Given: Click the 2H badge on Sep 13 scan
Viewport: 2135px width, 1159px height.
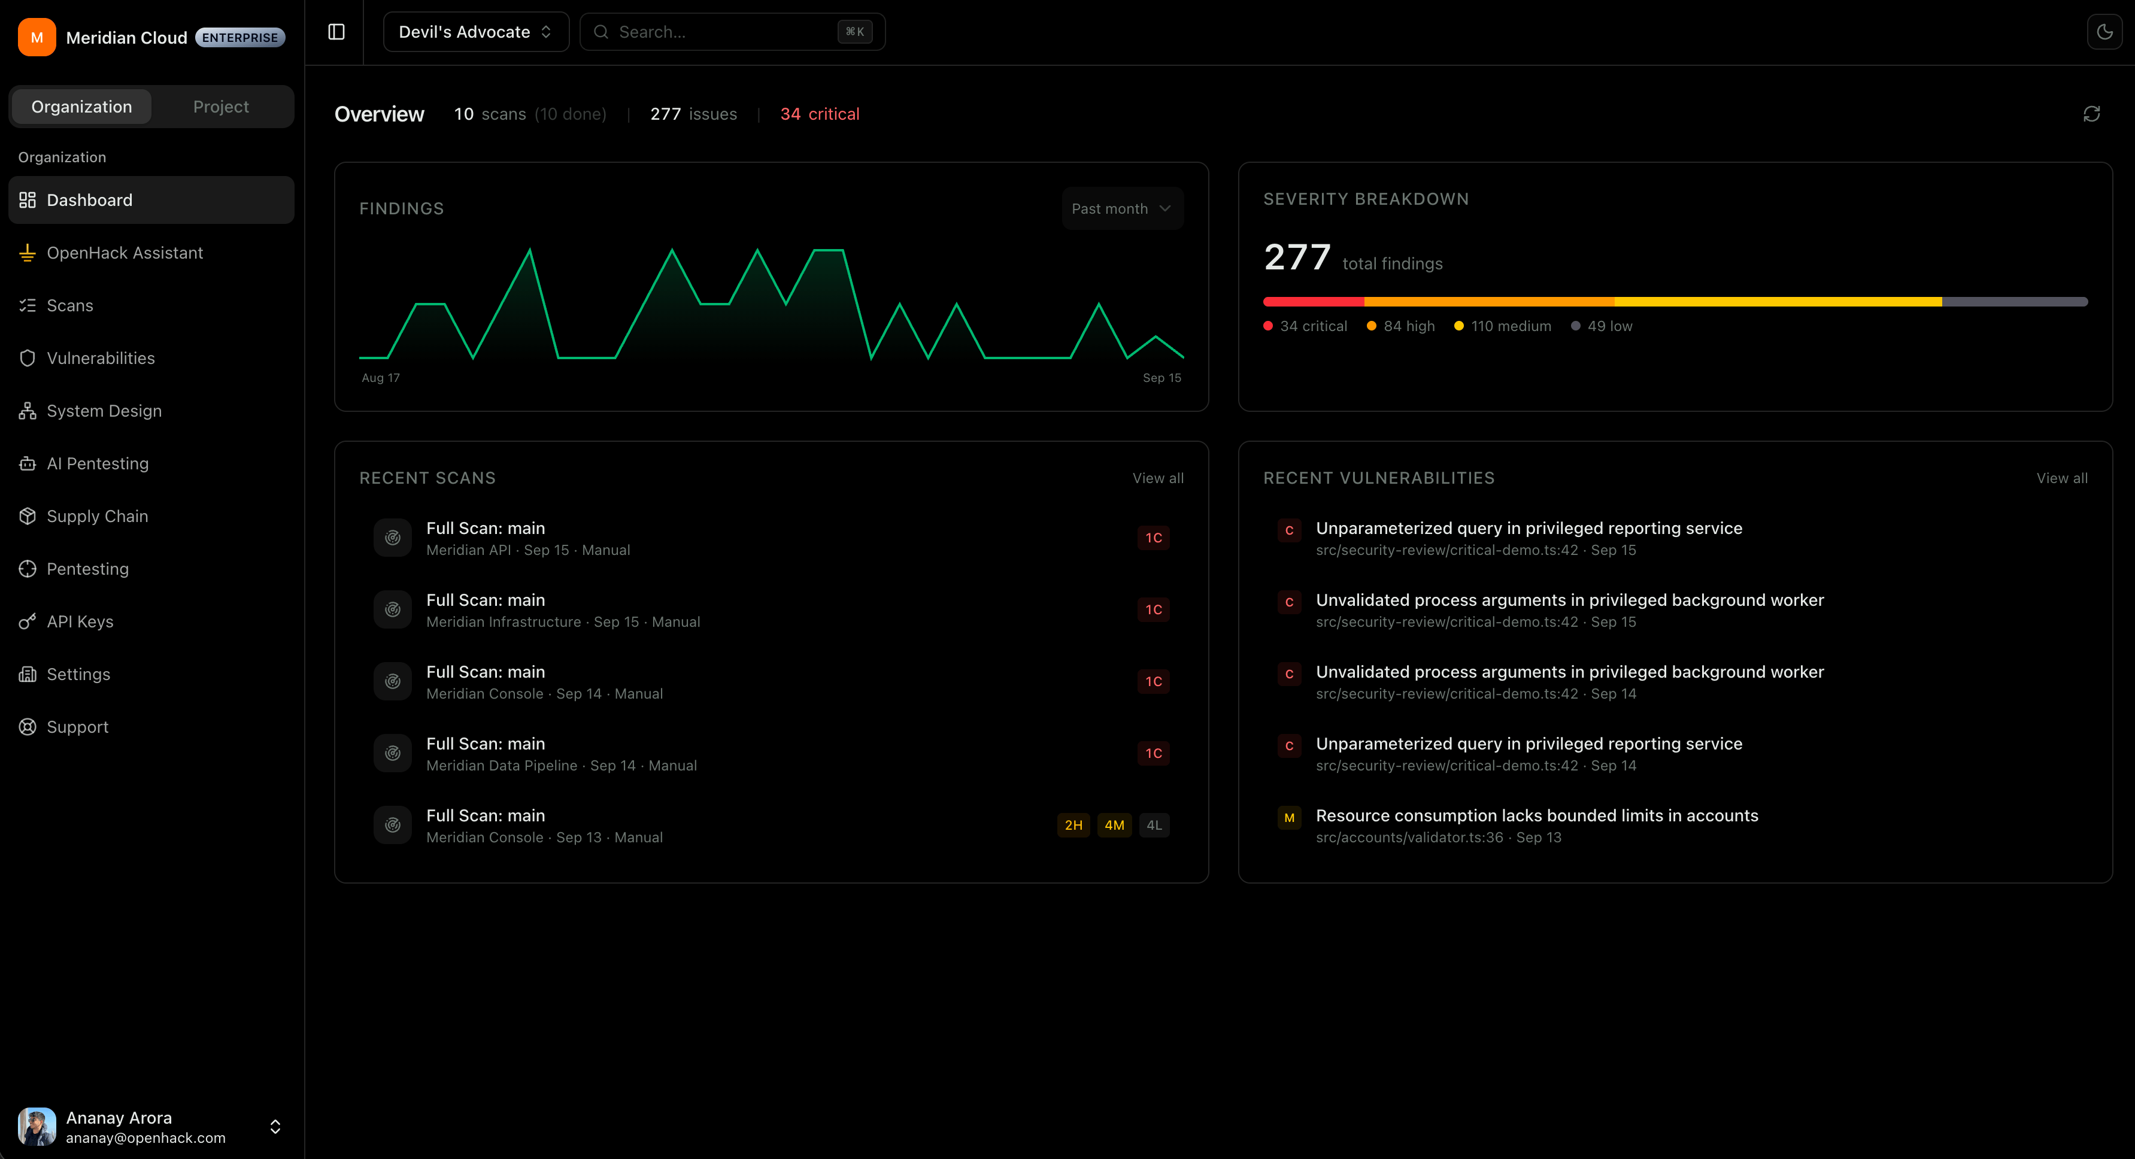Looking at the screenshot, I should point(1073,825).
